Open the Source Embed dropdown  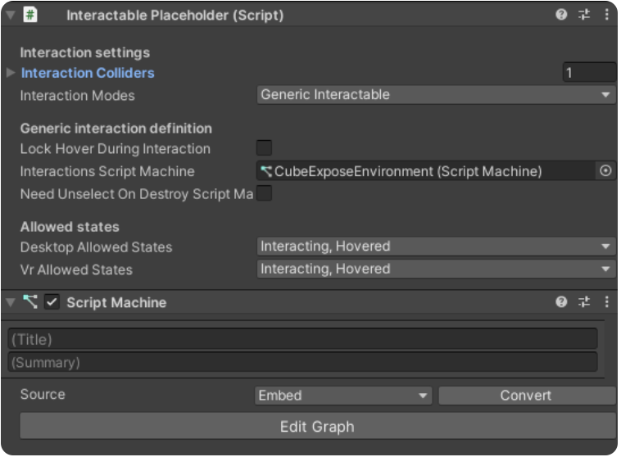343,396
